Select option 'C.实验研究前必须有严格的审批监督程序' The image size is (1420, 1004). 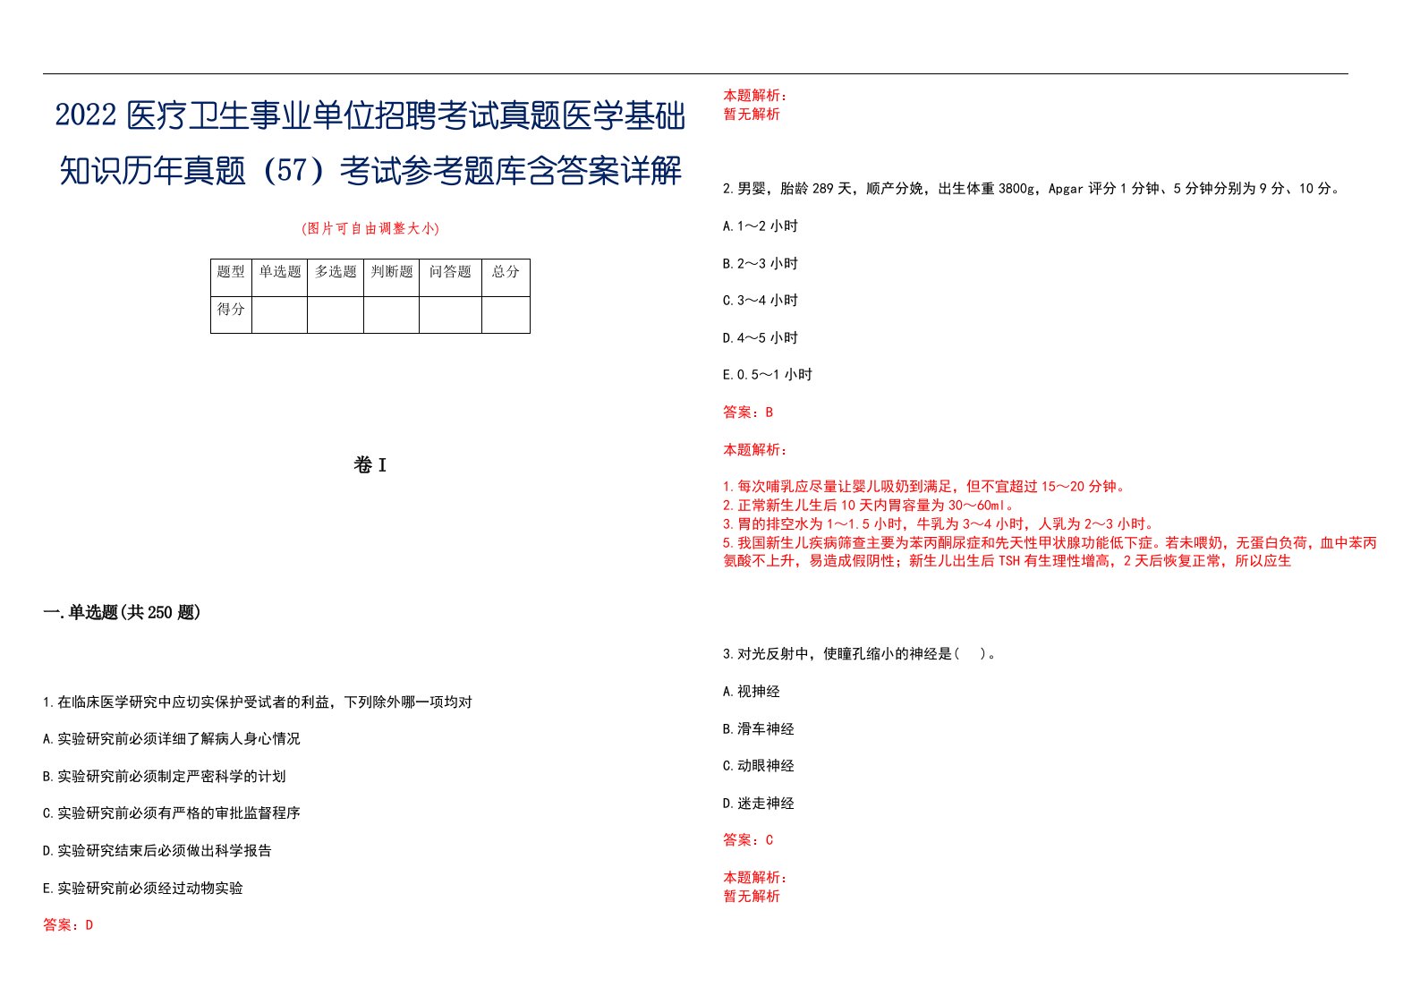click(172, 813)
